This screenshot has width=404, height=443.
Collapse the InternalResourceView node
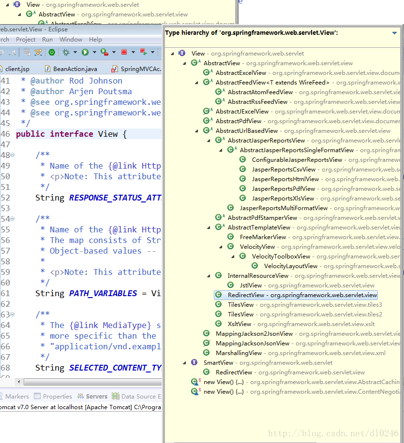(x=209, y=276)
